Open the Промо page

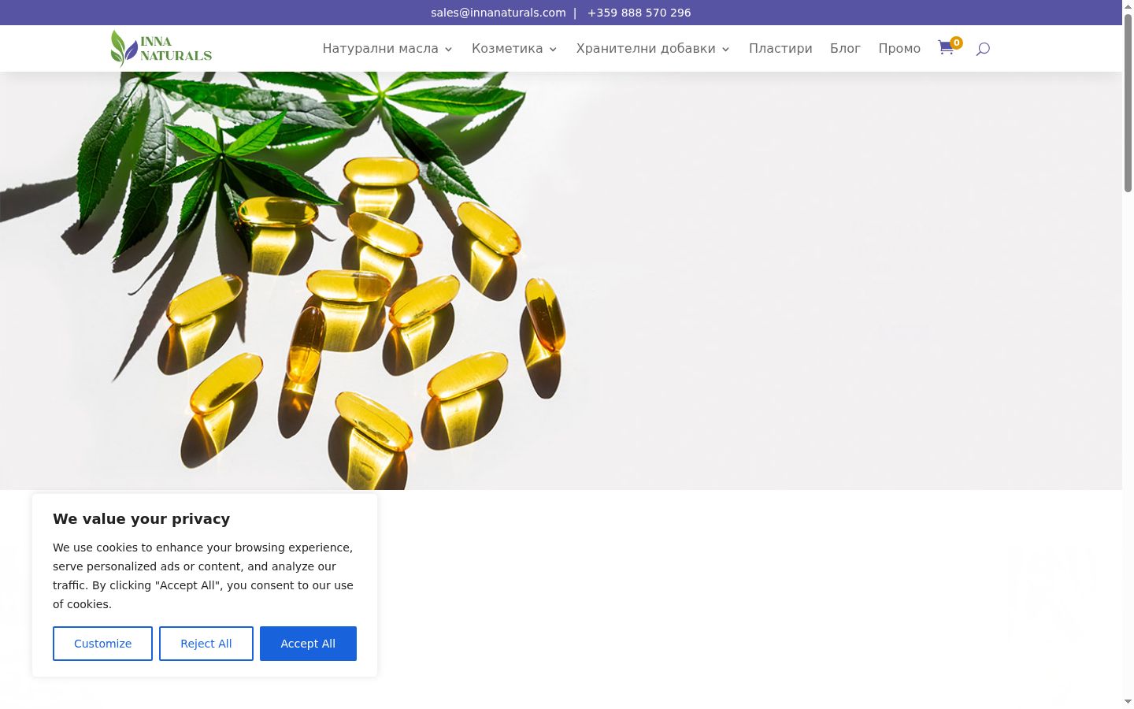tap(899, 48)
